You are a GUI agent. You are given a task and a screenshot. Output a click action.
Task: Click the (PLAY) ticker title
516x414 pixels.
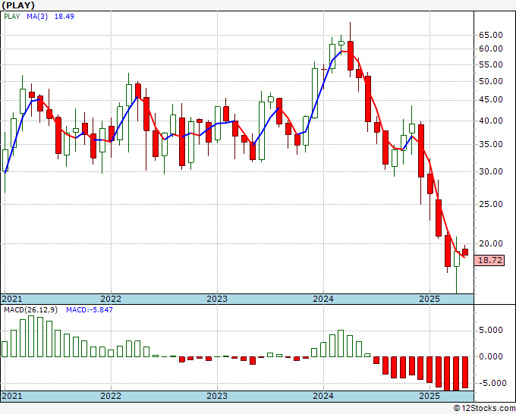point(18,5)
